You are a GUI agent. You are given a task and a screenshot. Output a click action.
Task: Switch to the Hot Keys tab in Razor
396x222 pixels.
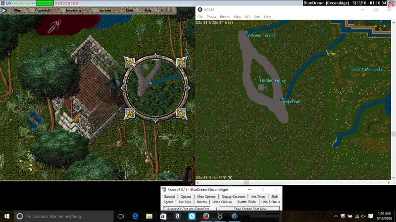click(x=185, y=202)
